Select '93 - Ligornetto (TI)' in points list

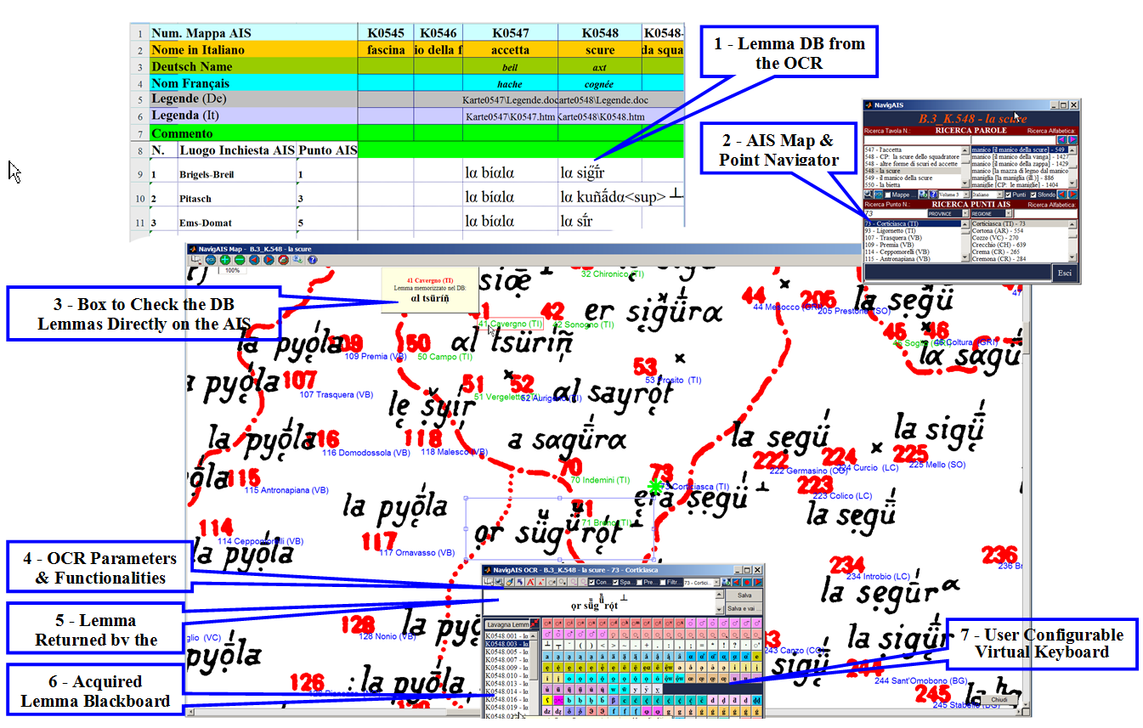(x=913, y=231)
